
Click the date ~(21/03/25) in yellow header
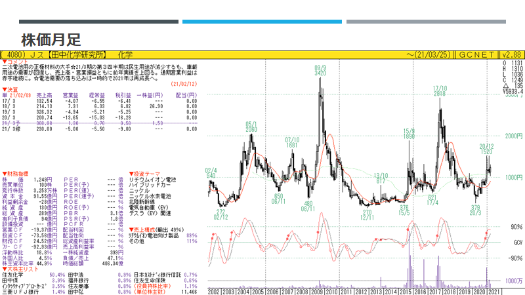(429, 55)
